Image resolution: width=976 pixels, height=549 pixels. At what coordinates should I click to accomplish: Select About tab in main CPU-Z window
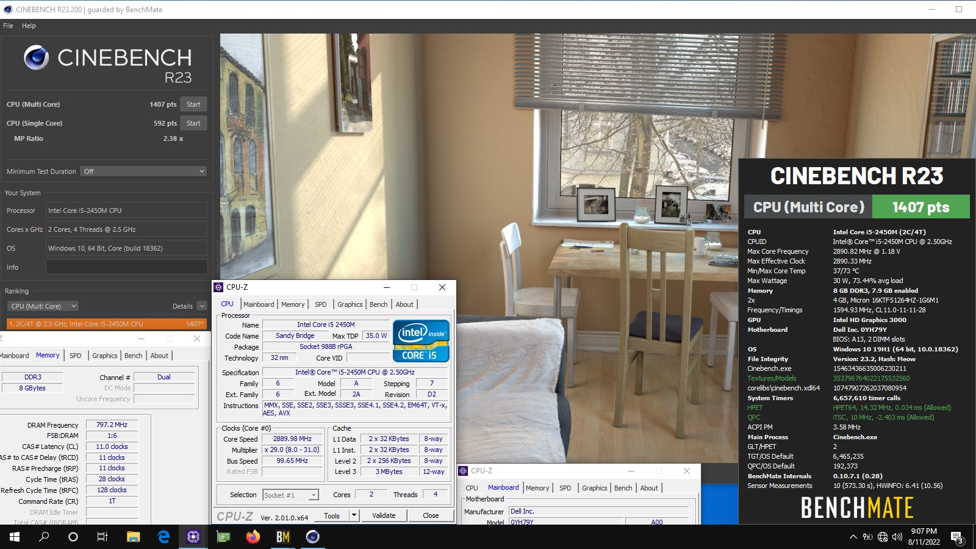404,304
